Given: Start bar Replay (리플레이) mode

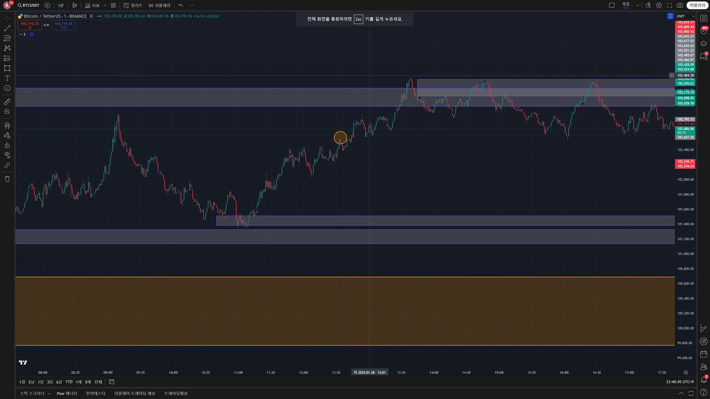Looking at the screenshot, I should click(x=159, y=6).
